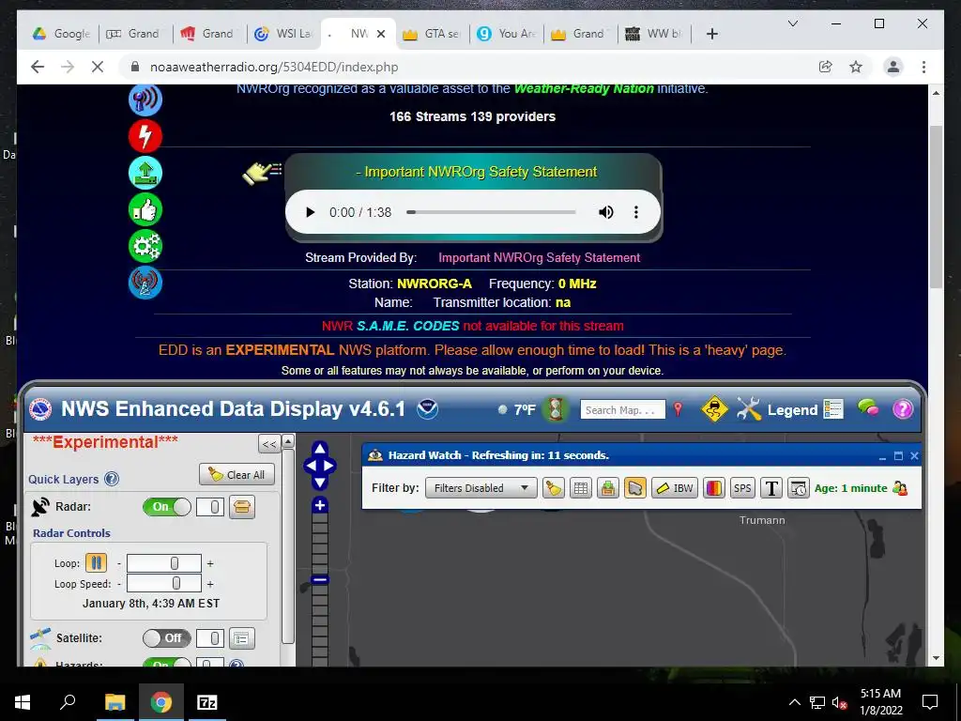Open File Explorer from taskbar
961x721 pixels.
[x=114, y=702]
